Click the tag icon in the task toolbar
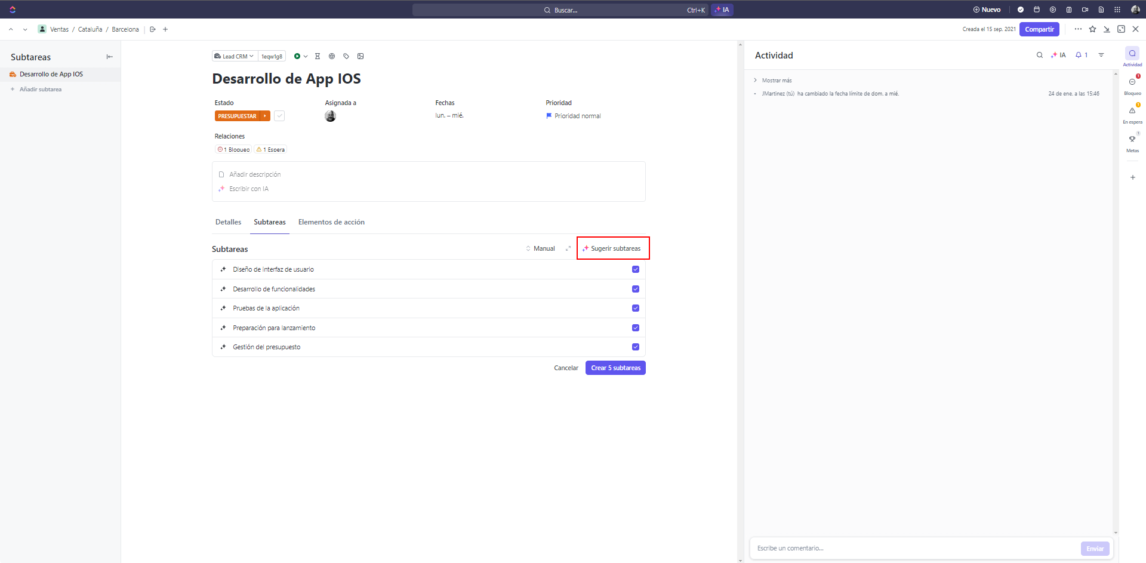Image resolution: width=1146 pixels, height=563 pixels. (346, 56)
